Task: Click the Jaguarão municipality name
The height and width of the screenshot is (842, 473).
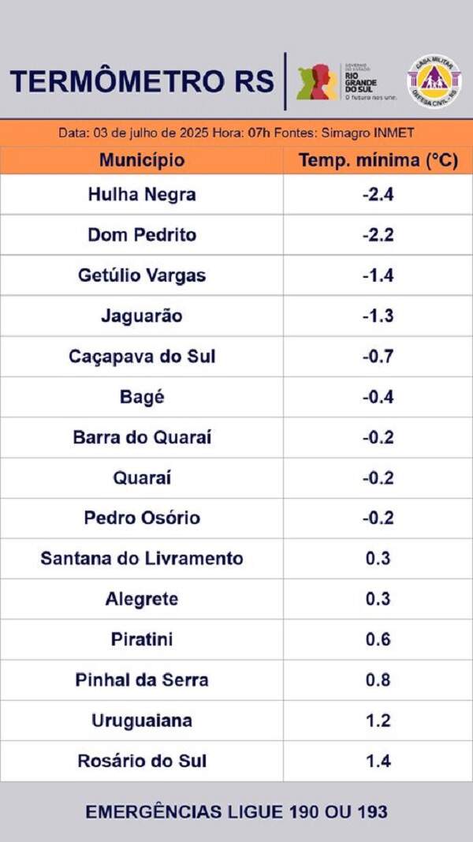Action: tap(142, 316)
